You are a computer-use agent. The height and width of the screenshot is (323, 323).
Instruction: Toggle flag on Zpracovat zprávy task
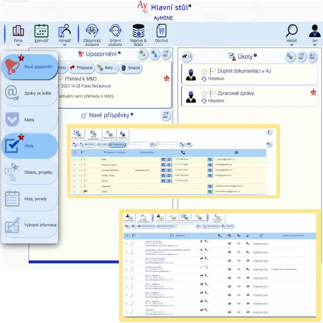[212, 94]
